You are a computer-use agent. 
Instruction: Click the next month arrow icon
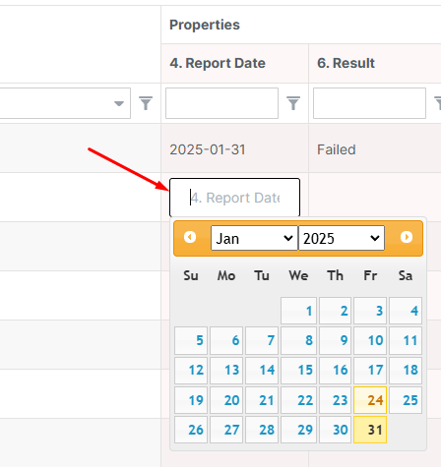(x=407, y=237)
